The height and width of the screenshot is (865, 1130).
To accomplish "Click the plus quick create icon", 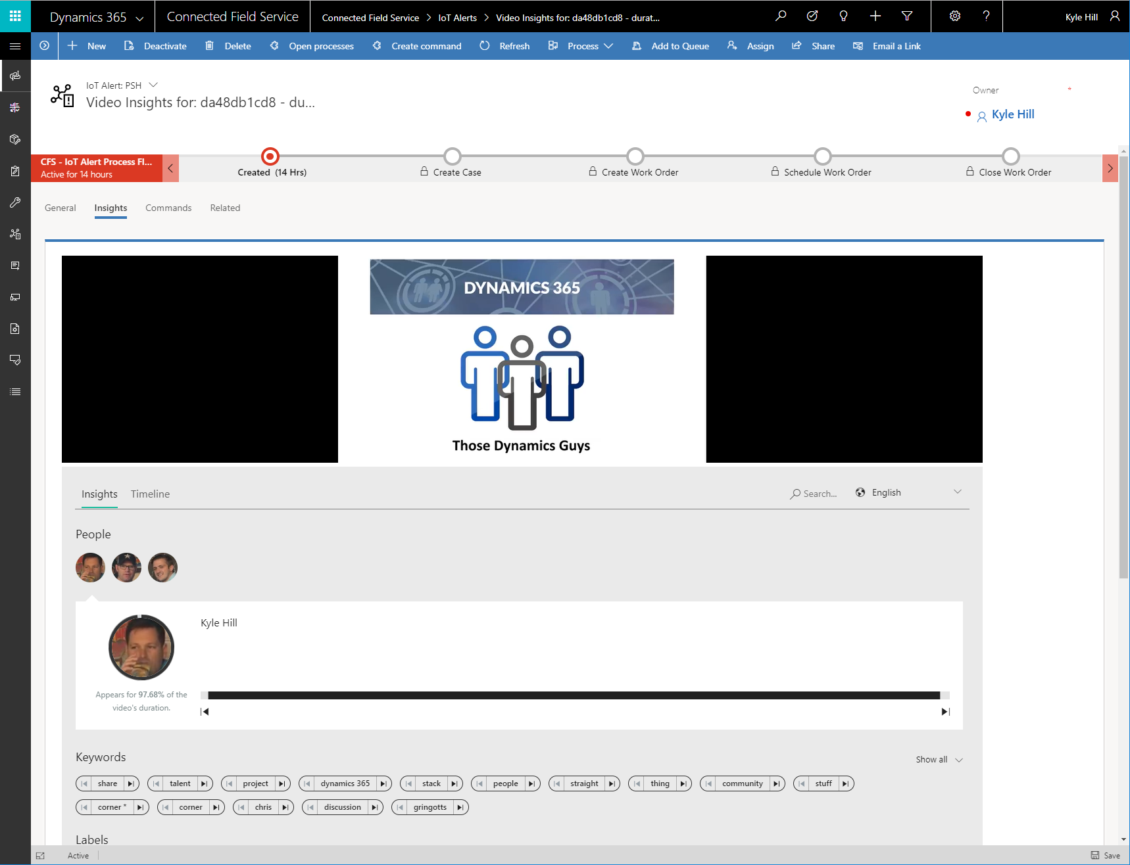I will coord(875,16).
